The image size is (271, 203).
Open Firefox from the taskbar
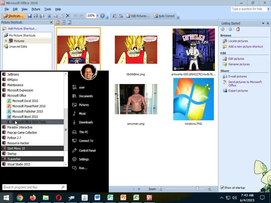click(x=33, y=198)
